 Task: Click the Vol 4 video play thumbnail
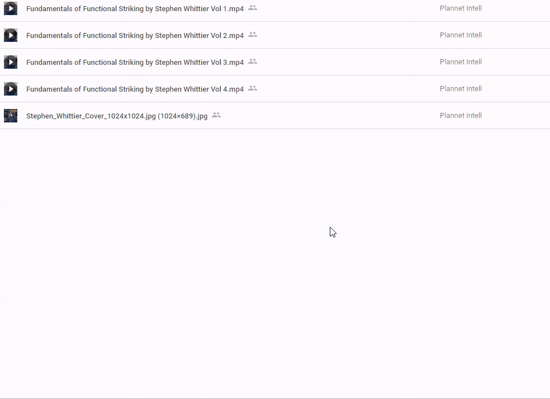pyautogui.click(x=11, y=89)
